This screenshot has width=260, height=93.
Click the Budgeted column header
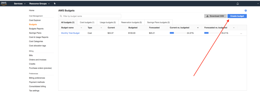click(x=133, y=28)
